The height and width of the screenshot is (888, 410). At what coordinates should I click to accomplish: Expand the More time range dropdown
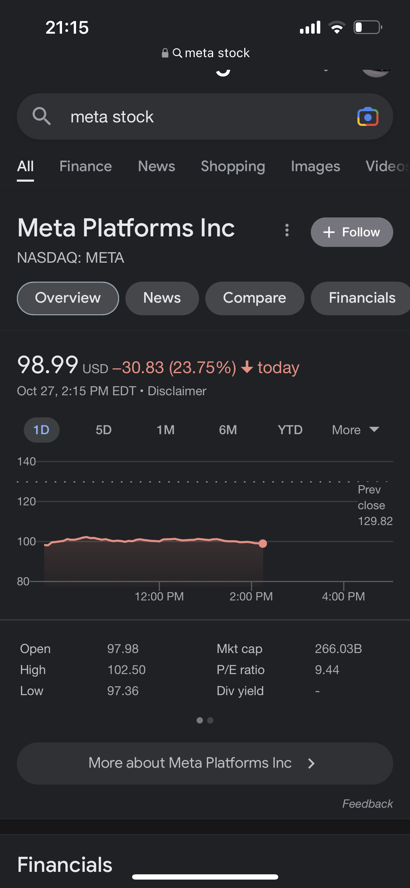click(356, 430)
